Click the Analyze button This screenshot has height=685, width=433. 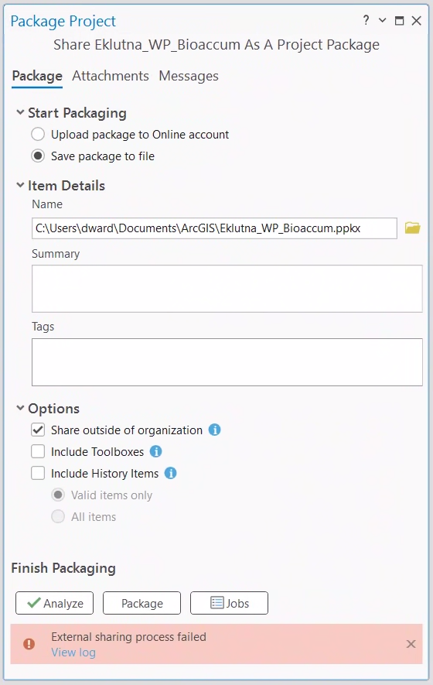55,603
